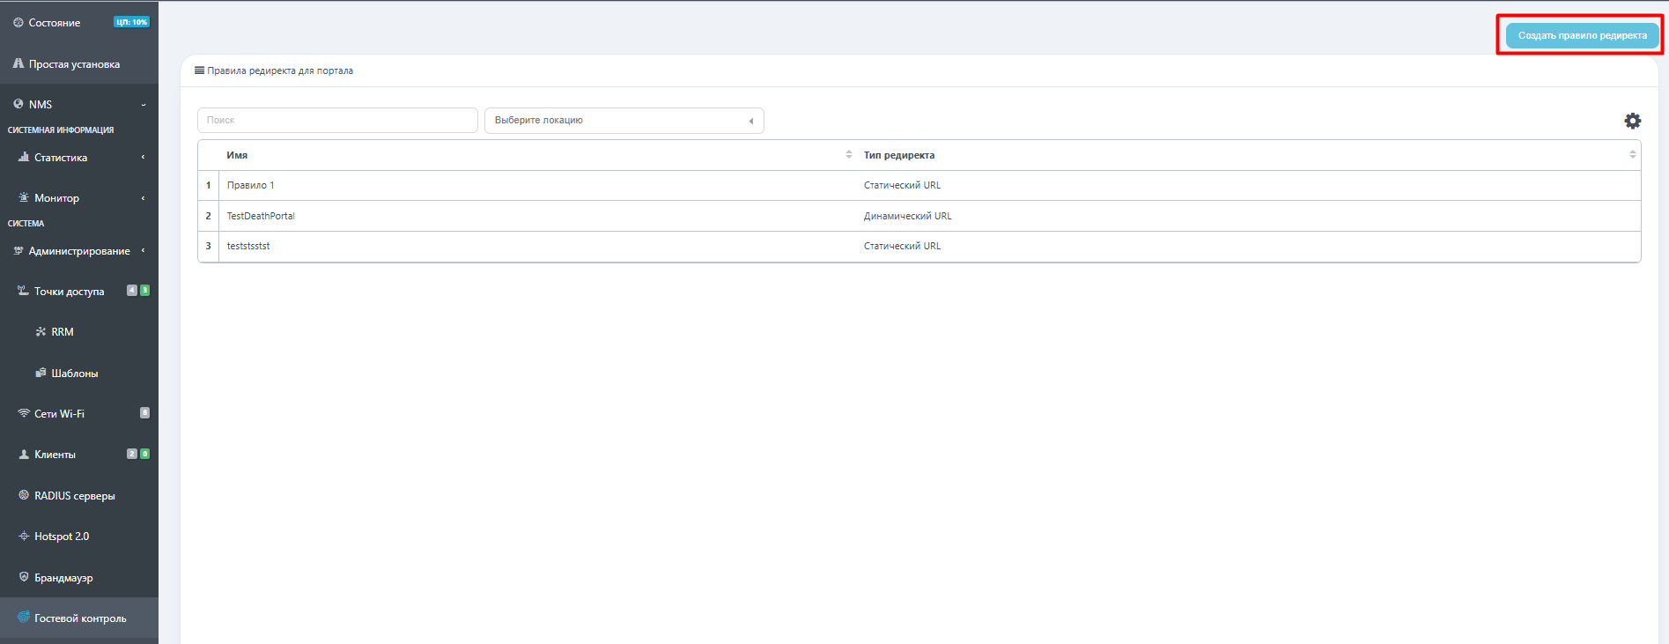This screenshot has height=644, width=1669.
Task: Click Статический URL cell for teststsstst
Action: coord(902,246)
